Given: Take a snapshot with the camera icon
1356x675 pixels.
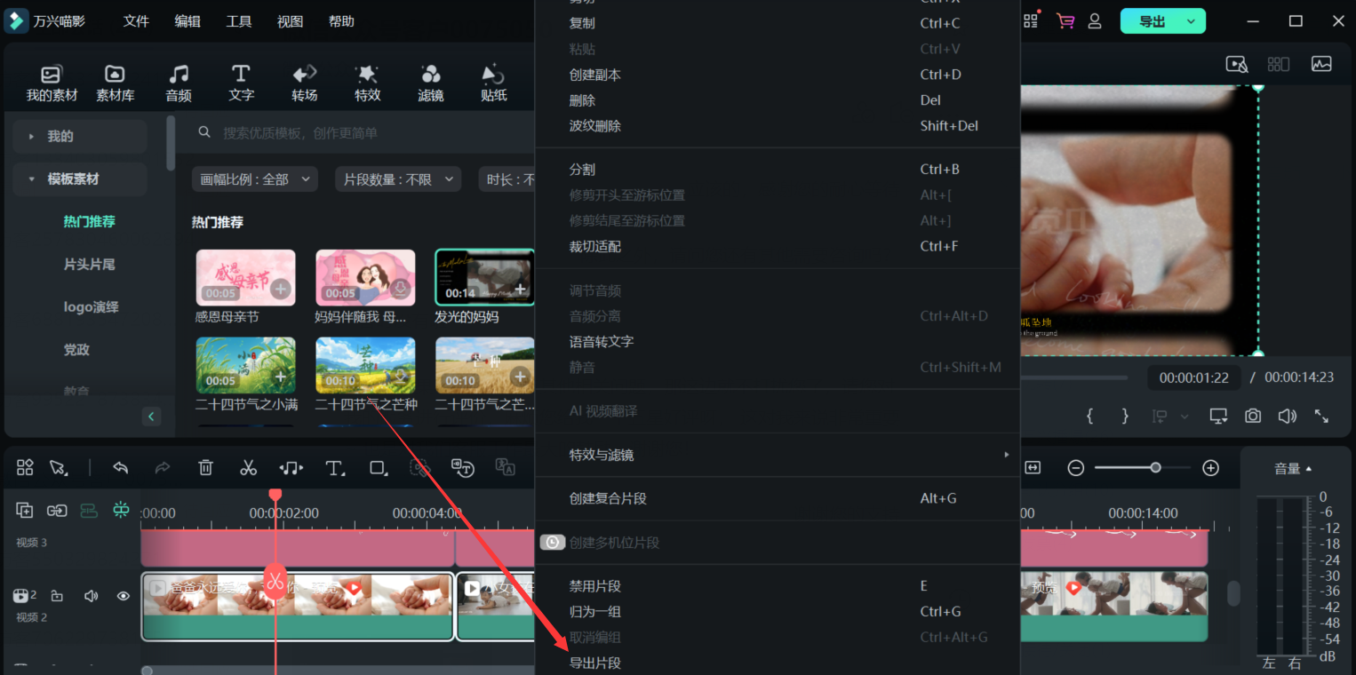Looking at the screenshot, I should 1253,416.
